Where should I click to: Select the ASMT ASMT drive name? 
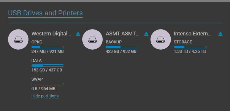[x=123, y=34]
